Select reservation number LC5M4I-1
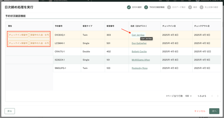 (x=60, y=43)
